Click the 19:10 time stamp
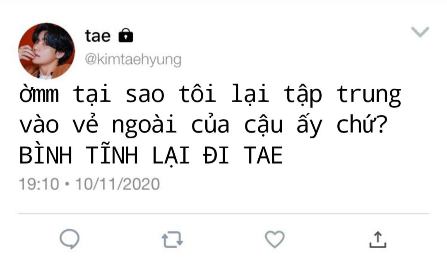 39,184
